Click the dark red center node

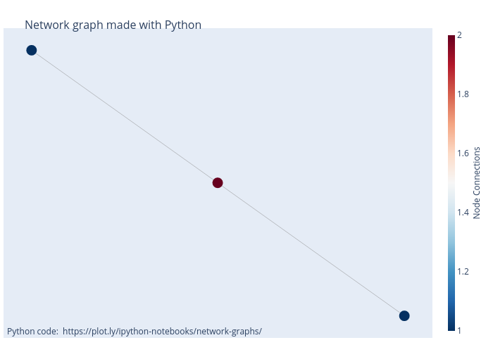[x=218, y=183]
